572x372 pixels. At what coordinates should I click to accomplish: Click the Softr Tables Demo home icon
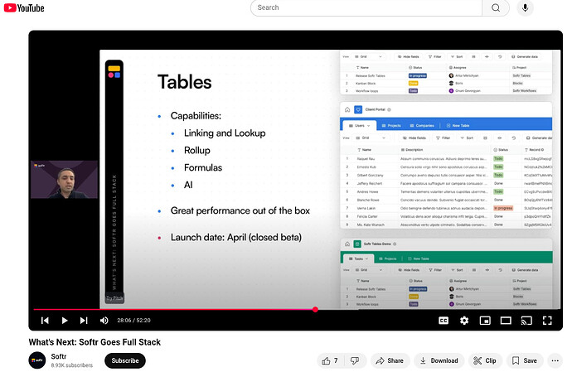coord(347,244)
